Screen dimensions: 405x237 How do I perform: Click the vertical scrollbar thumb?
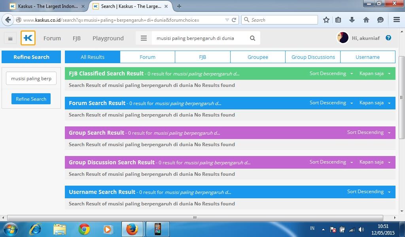coord(401,97)
